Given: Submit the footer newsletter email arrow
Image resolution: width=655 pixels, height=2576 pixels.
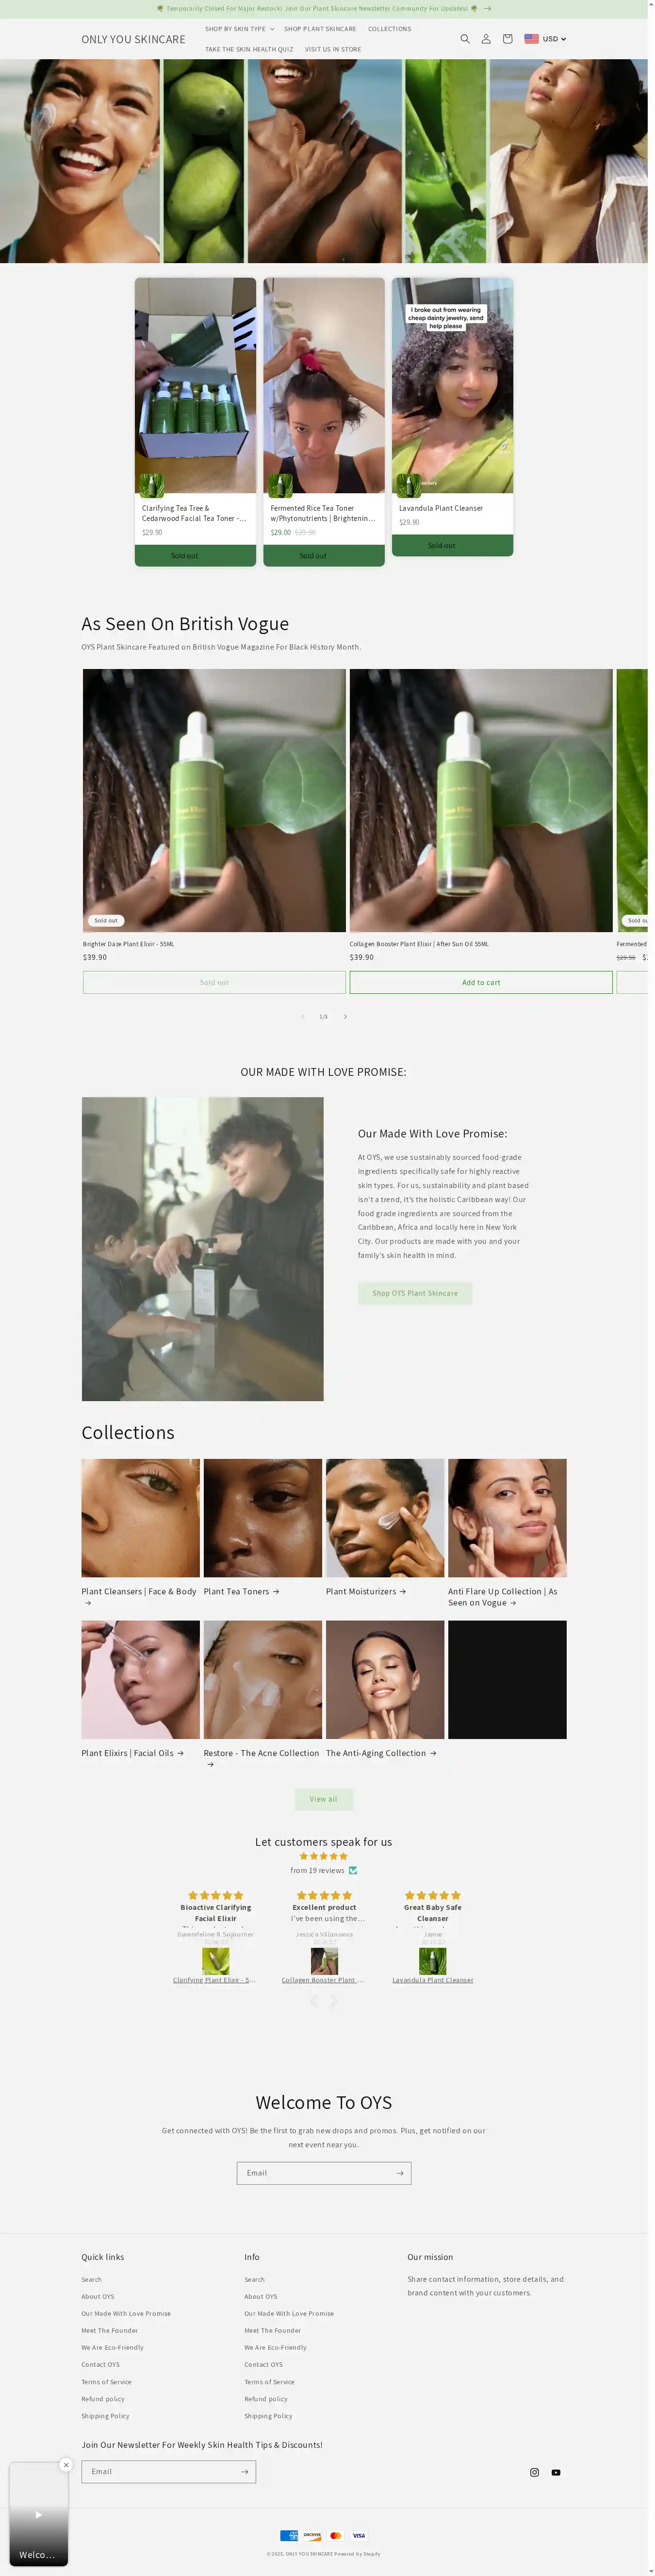Looking at the screenshot, I should (245, 2471).
